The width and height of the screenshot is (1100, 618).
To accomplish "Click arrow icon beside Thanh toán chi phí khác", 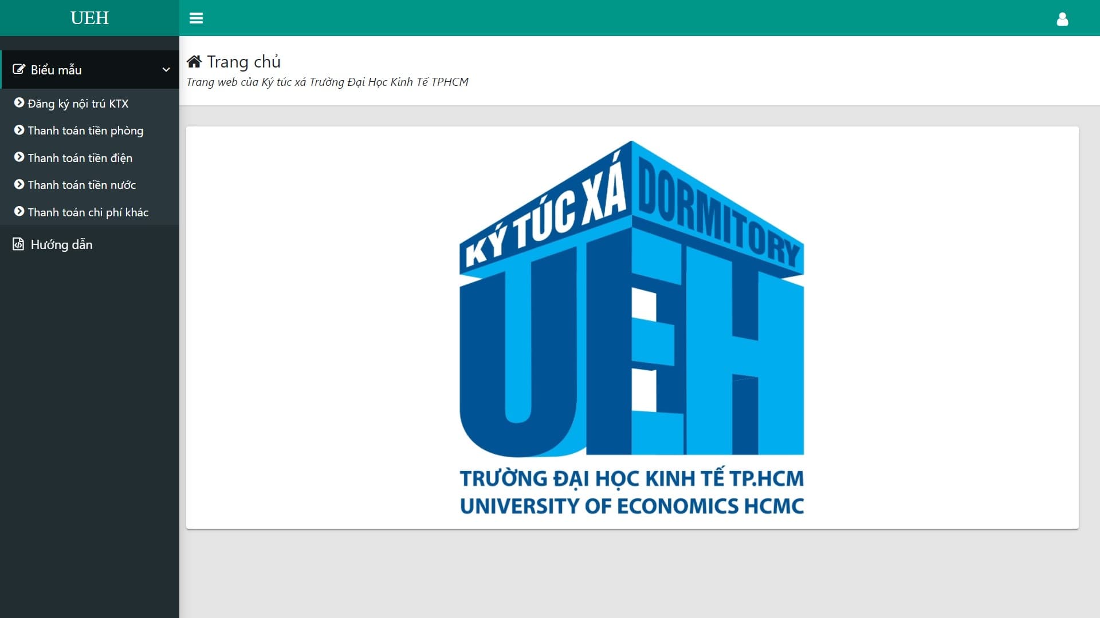I will click(19, 211).
